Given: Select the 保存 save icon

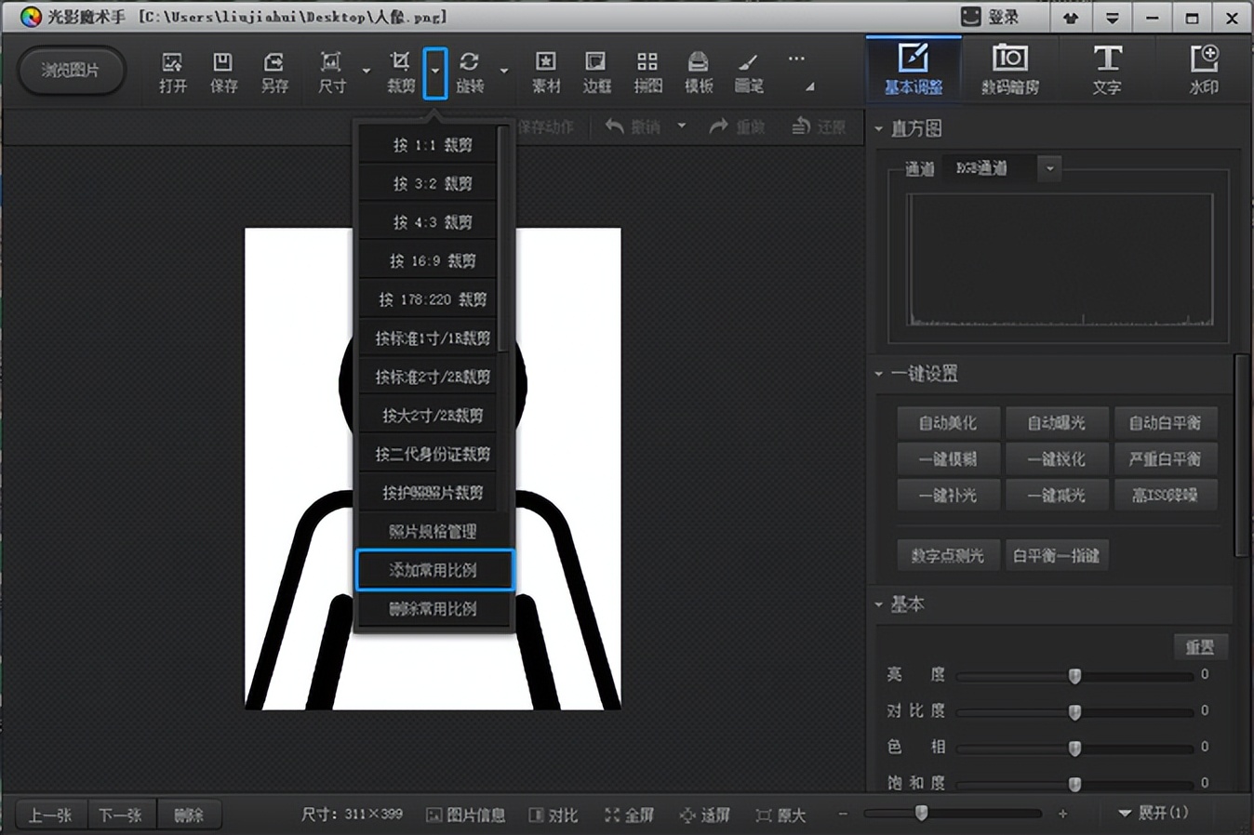Looking at the screenshot, I should 222,72.
